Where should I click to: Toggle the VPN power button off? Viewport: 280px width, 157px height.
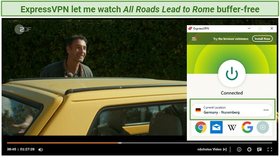click(232, 73)
